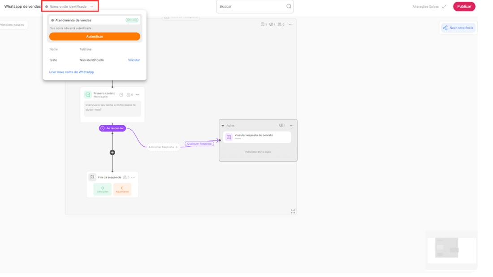Expand the Número não identificado dropdown

click(70, 6)
